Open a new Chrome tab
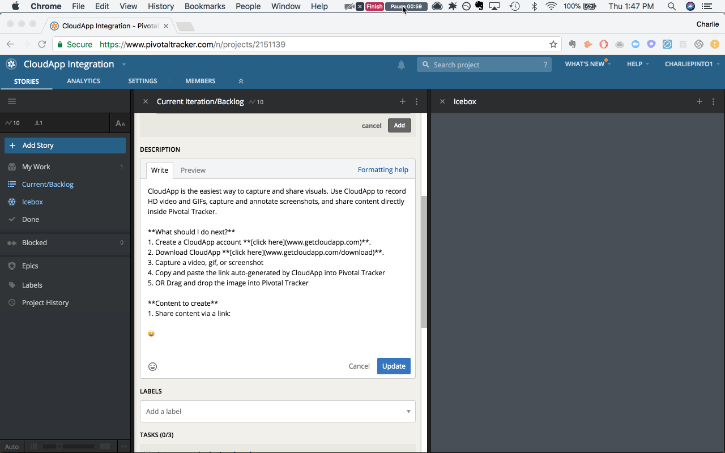Image resolution: width=725 pixels, height=453 pixels. (185, 27)
